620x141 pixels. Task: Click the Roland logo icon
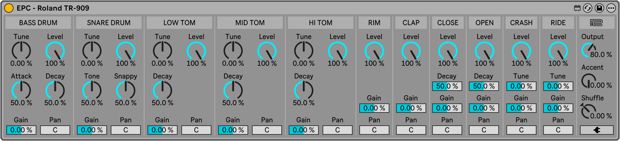pos(596,23)
